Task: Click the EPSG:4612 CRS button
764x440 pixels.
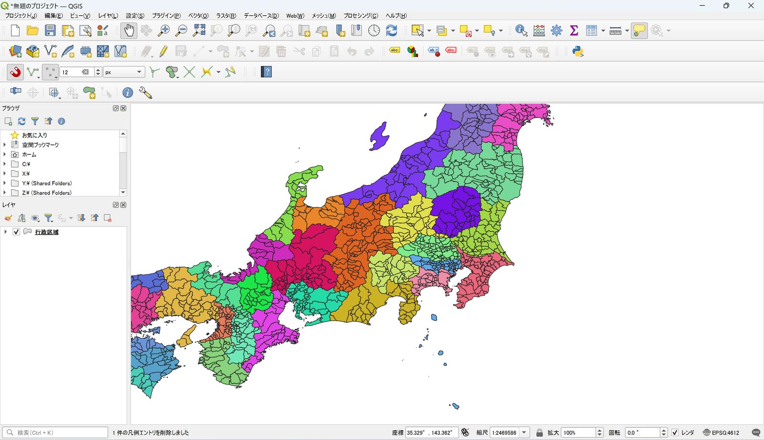Action: pos(721,432)
